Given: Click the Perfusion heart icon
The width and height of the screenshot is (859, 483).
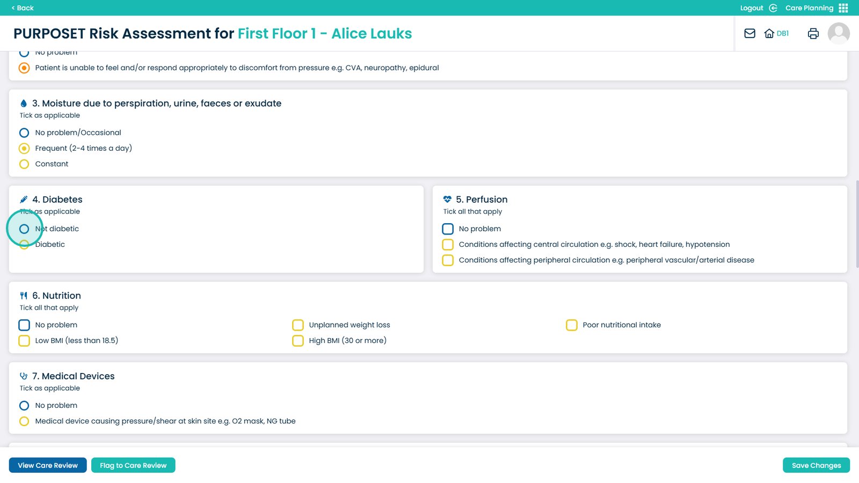Looking at the screenshot, I should (x=447, y=199).
